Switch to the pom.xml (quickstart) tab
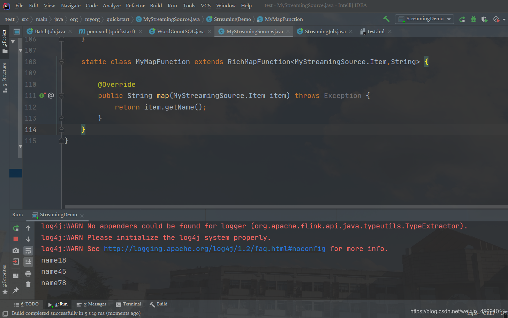Viewport: 508px width, 318px height. point(111,31)
